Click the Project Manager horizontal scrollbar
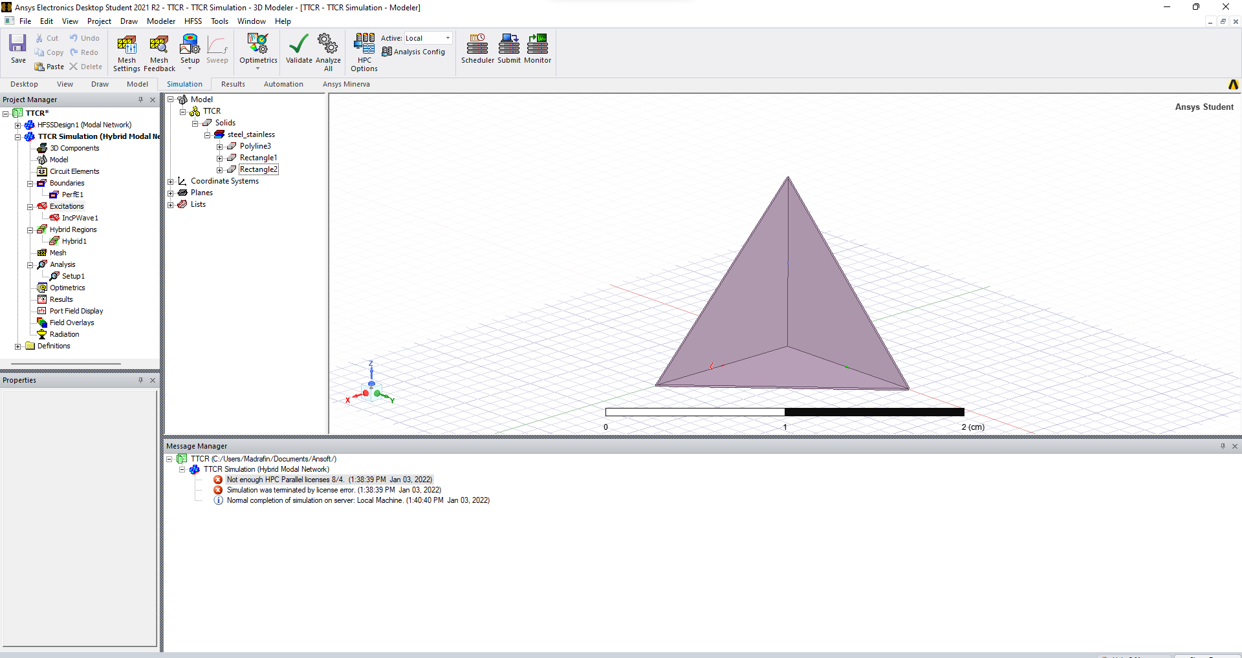 [65, 364]
